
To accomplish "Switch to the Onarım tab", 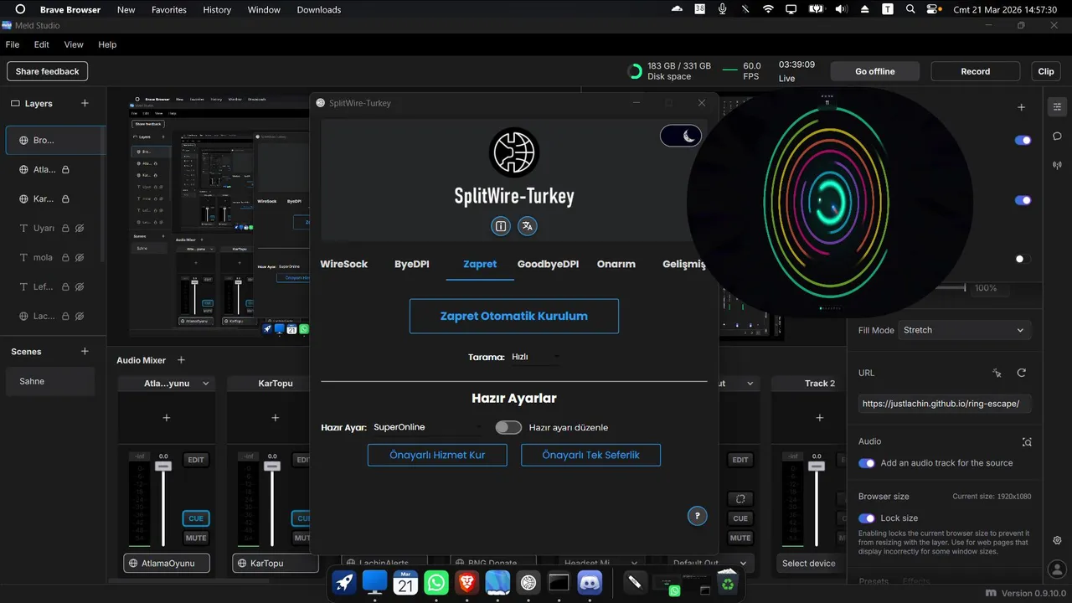I will click(x=616, y=264).
